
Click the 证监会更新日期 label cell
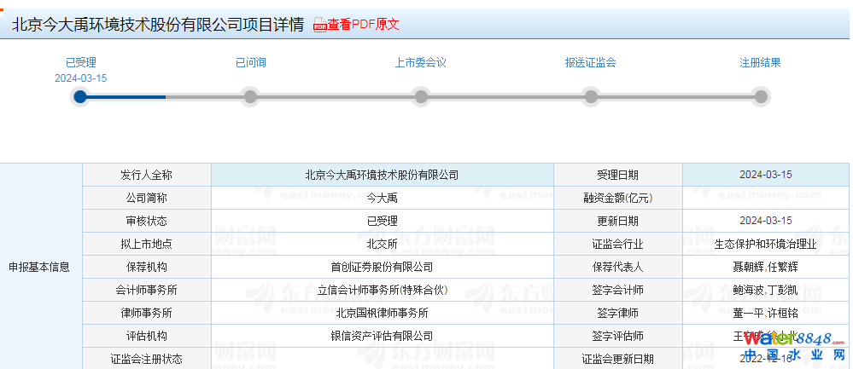click(618, 359)
